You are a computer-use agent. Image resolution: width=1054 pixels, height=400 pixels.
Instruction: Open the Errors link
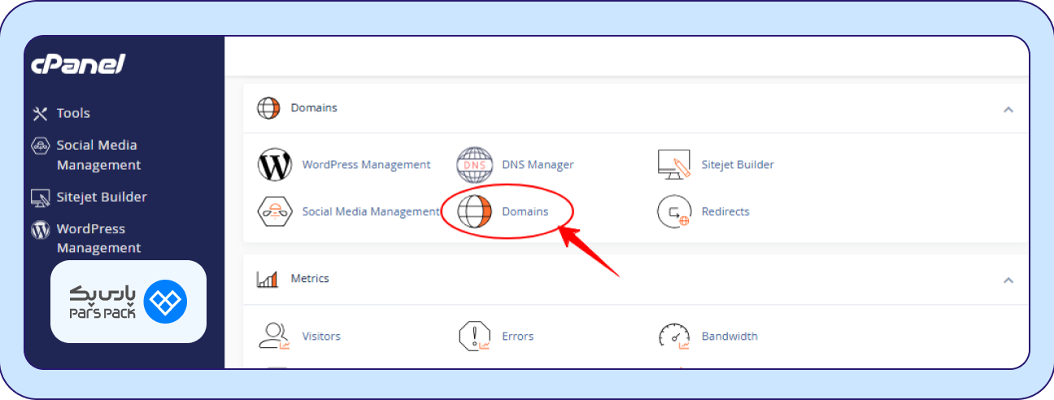(518, 336)
